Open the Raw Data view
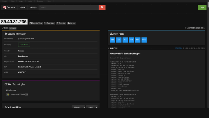209x118 pixels. pyautogui.click(x=49, y=23)
